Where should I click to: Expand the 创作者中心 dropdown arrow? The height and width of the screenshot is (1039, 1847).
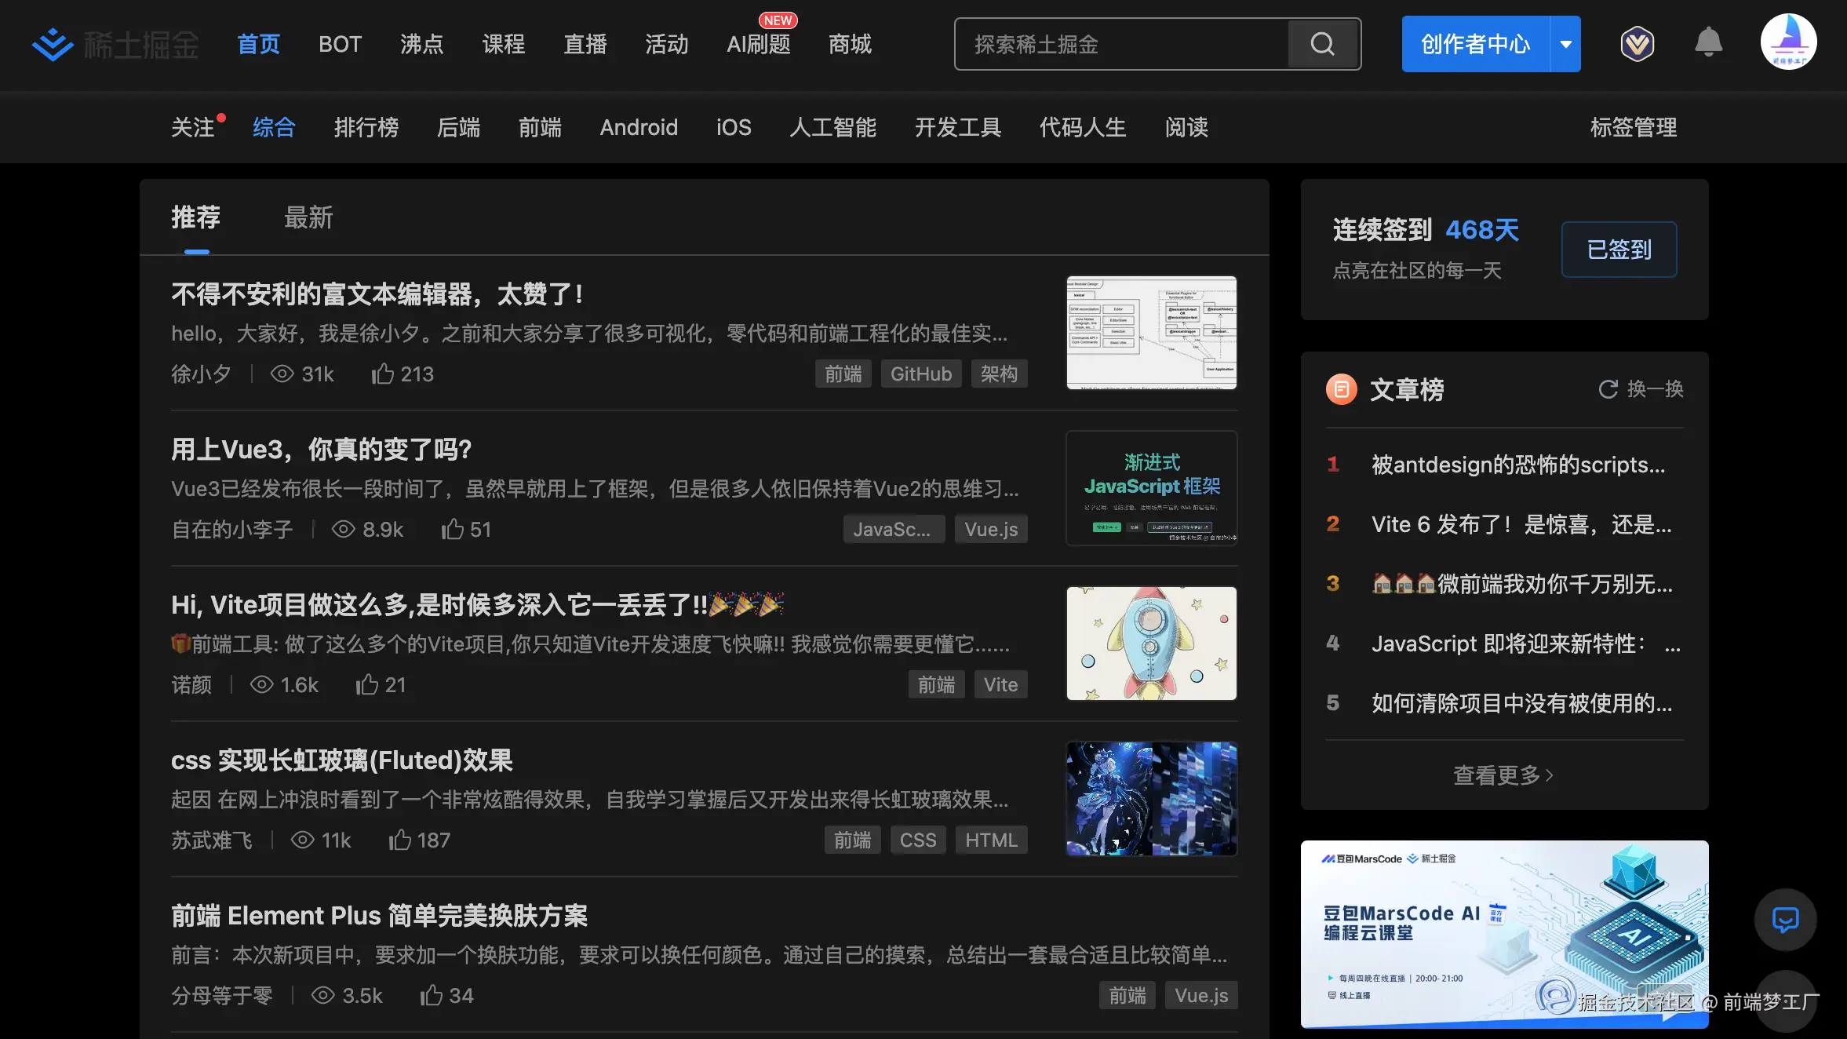[1565, 44]
